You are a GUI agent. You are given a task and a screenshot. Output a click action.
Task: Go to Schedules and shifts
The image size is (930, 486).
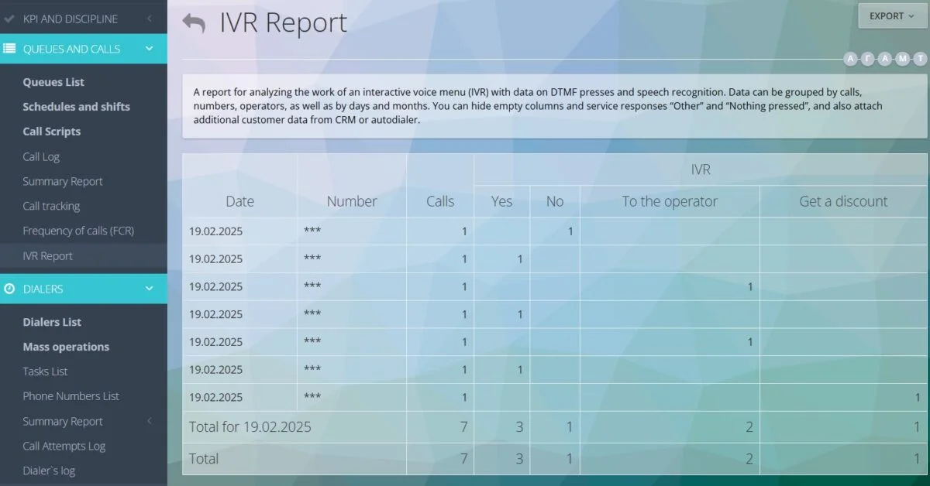pos(77,107)
